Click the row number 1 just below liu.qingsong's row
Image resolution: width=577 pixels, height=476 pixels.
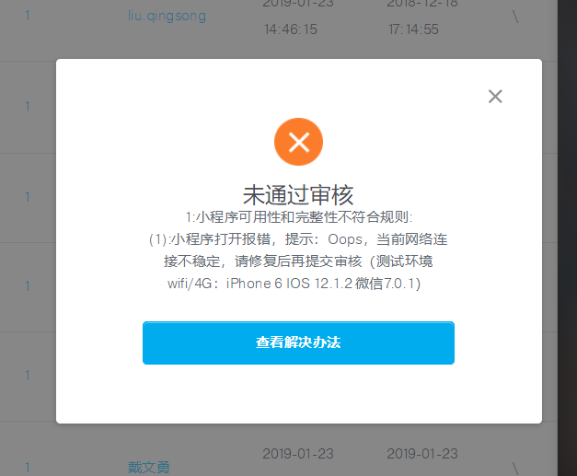click(x=28, y=107)
